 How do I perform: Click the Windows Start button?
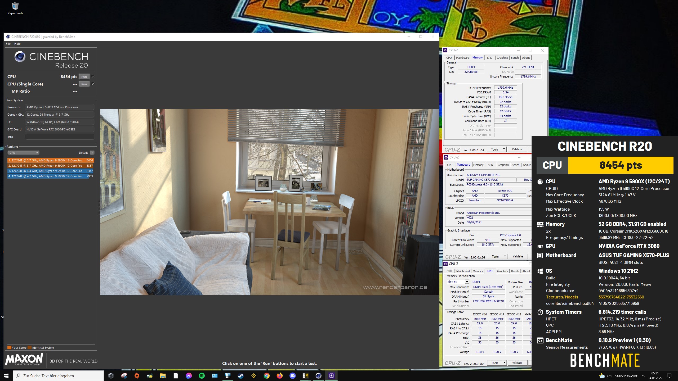6,376
